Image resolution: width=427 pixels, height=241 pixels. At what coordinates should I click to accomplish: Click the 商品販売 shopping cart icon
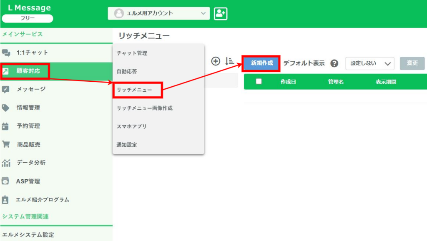pyautogui.click(x=6, y=144)
